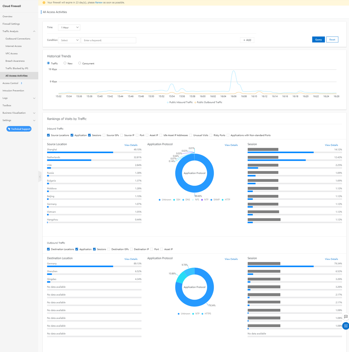
Task: Focus the Enter a keyword input field
Action: coord(108,40)
